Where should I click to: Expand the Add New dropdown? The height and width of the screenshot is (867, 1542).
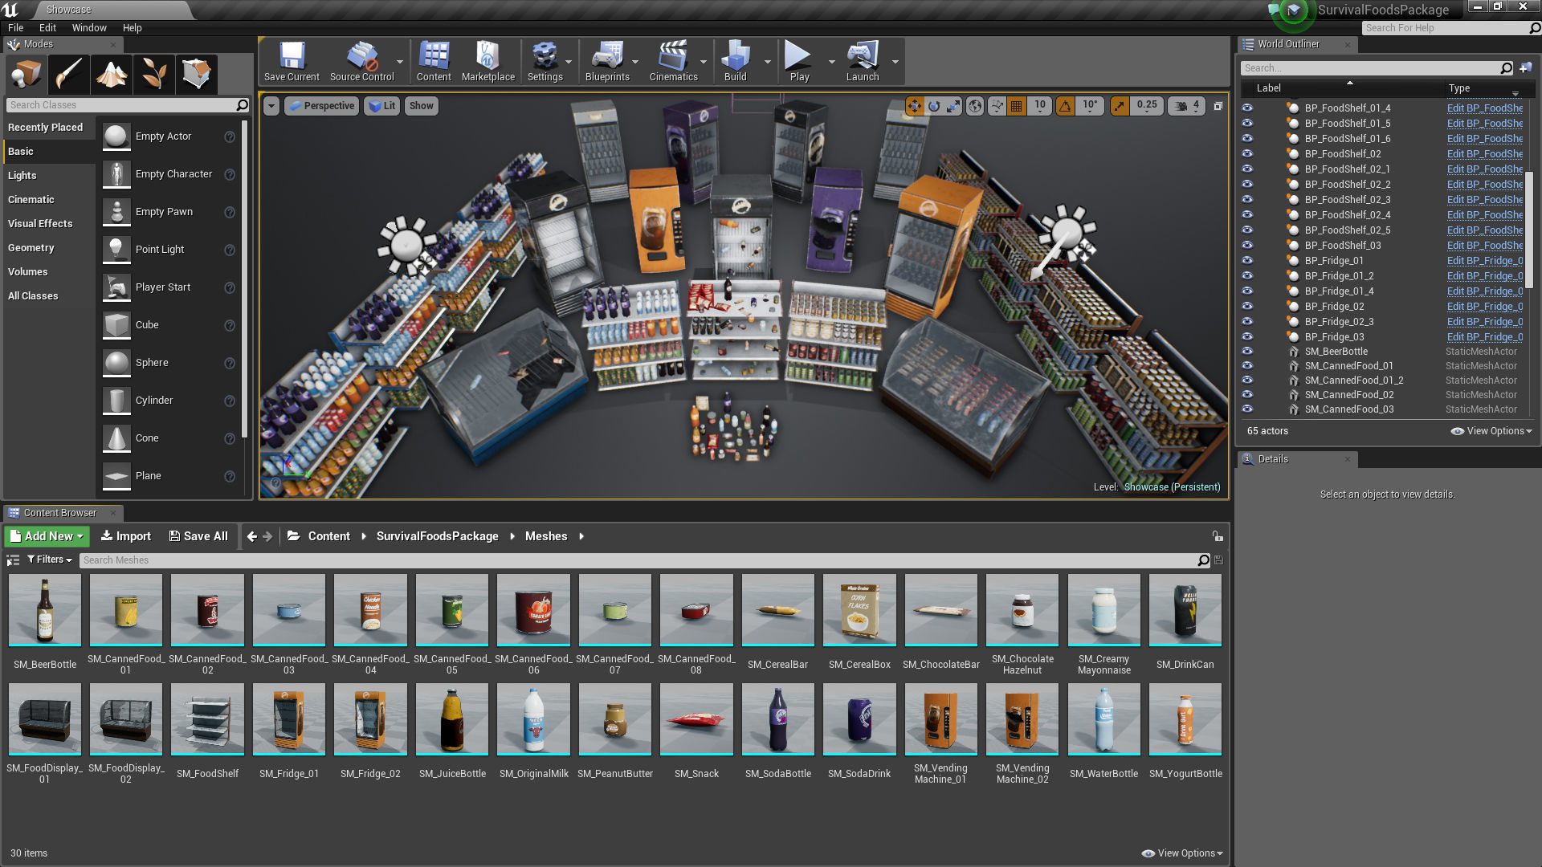(47, 536)
